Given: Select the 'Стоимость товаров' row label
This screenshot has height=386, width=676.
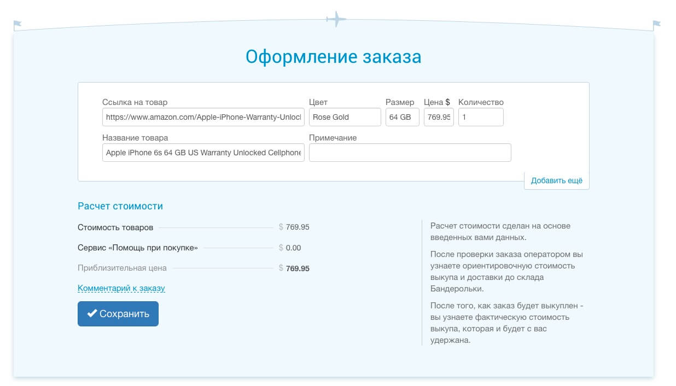Looking at the screenshot, I should click(x=115, y=227).
